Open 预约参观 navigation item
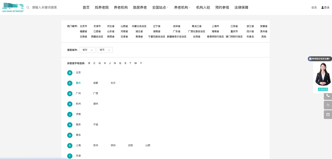 tap(222, 7)
